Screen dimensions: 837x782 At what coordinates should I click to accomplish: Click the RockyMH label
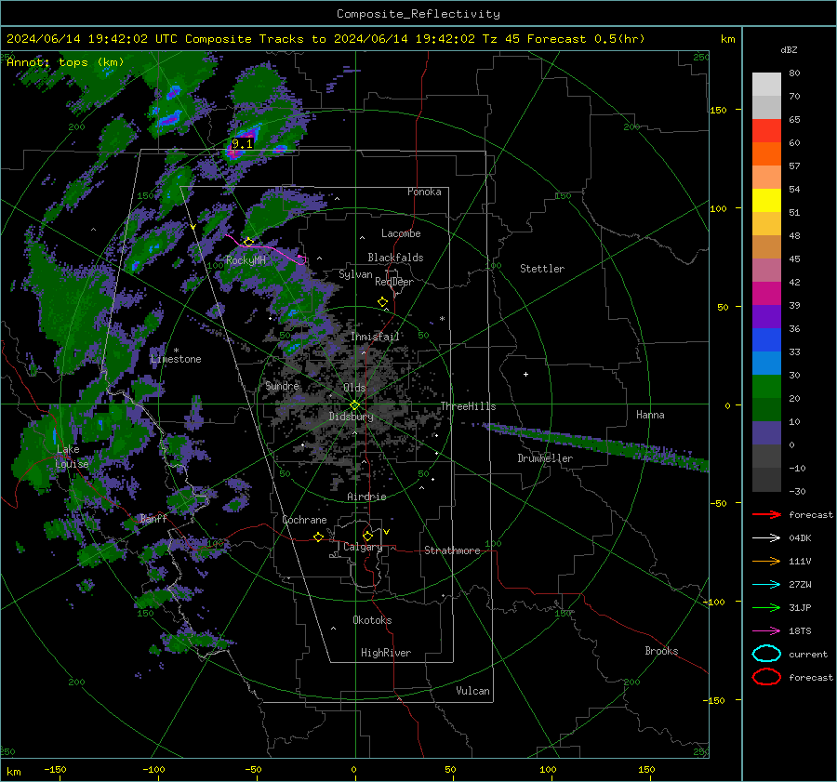pos(246,260)
